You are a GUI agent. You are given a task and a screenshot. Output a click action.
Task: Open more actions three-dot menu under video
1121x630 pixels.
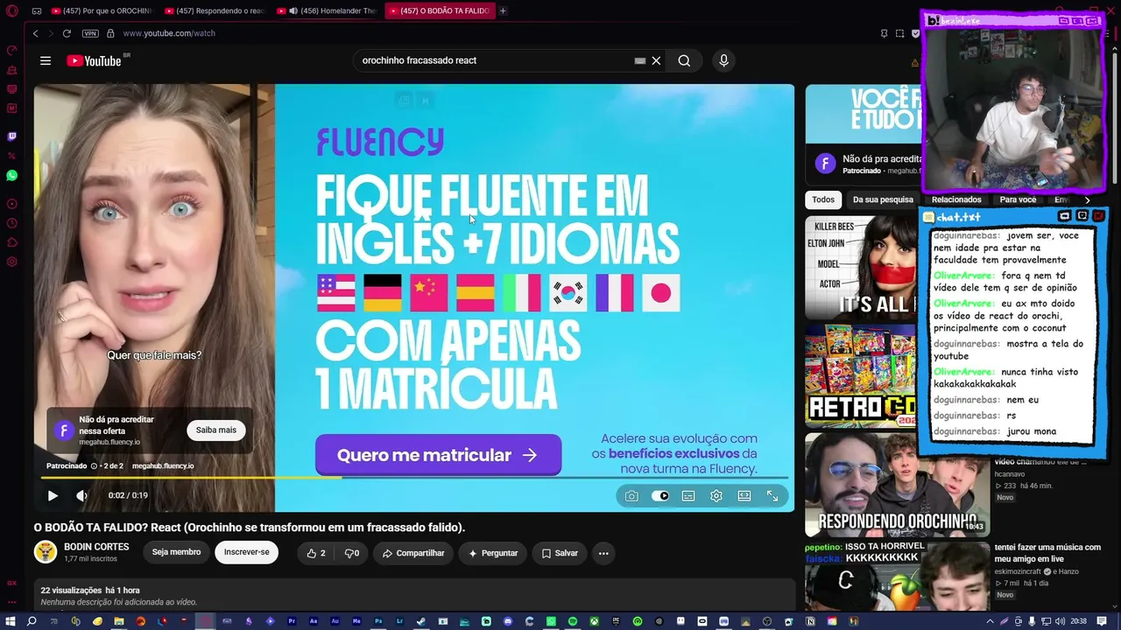(603, 553)
